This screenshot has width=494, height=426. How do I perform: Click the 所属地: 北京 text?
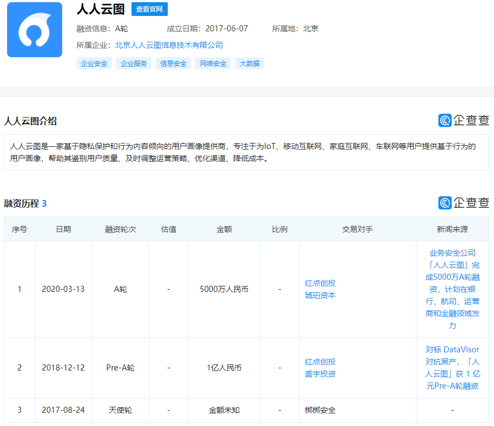point(295,29)
